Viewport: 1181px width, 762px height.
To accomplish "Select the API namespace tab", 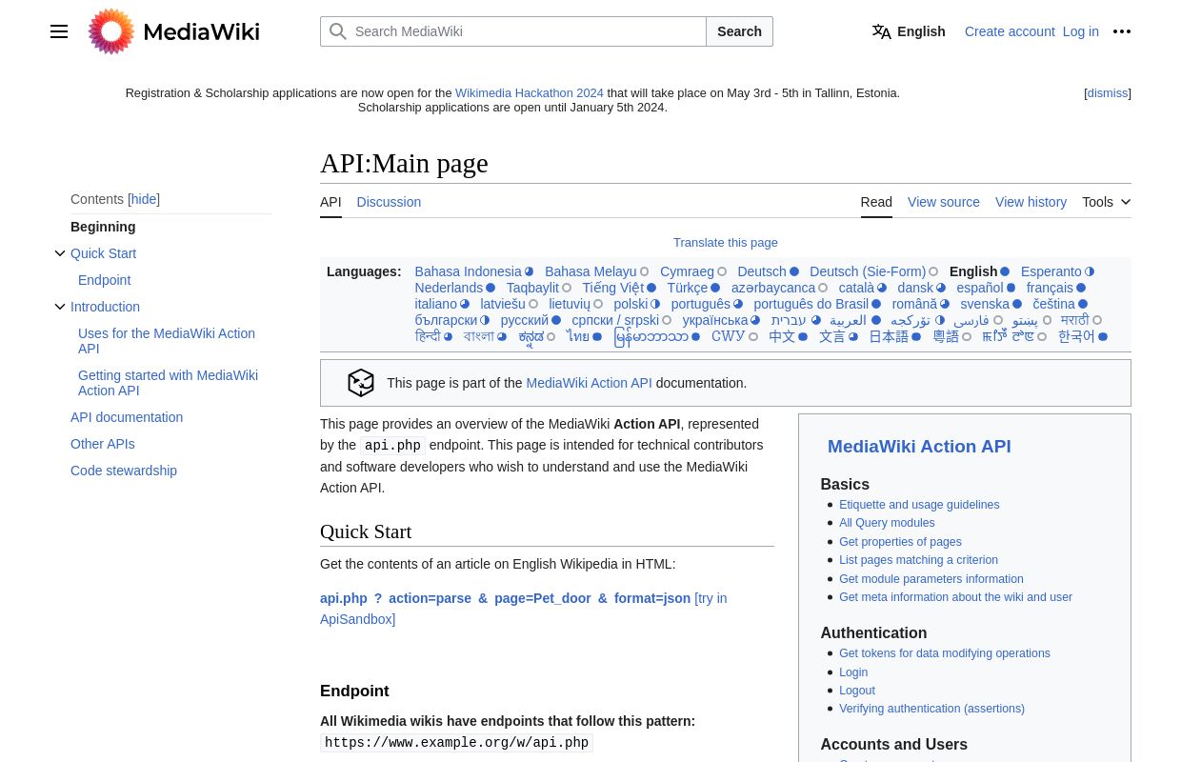I will coord(330,202).
